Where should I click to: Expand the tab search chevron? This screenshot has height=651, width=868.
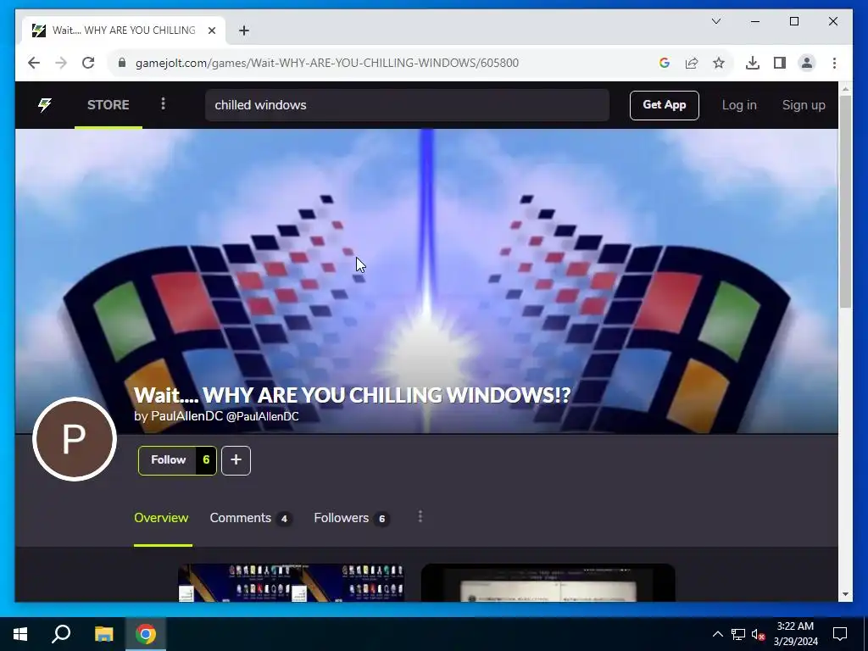pos(715,21)
